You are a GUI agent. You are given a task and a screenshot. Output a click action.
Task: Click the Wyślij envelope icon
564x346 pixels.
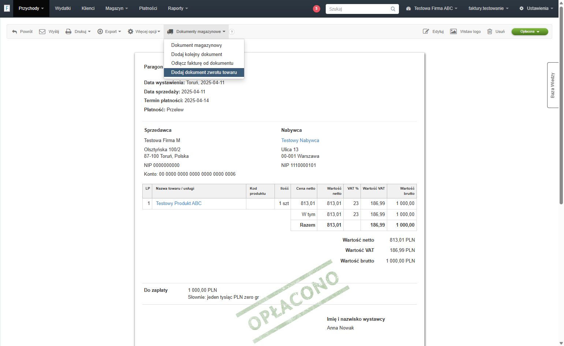pyautogui.click(x=42, y=31)
